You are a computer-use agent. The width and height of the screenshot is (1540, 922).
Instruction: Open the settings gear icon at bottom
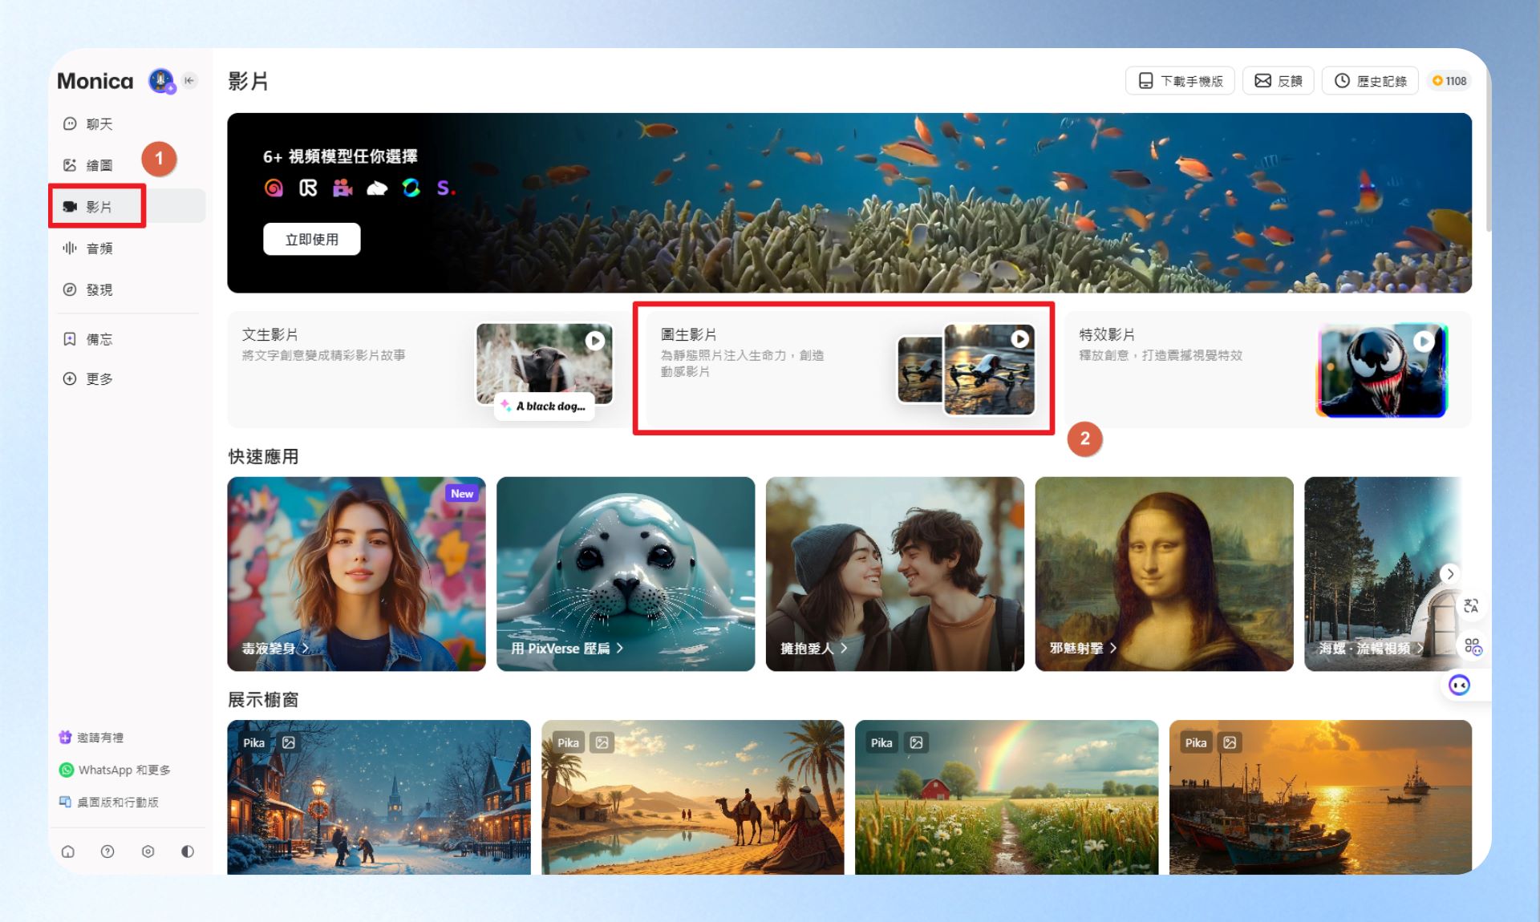(148, 851)
